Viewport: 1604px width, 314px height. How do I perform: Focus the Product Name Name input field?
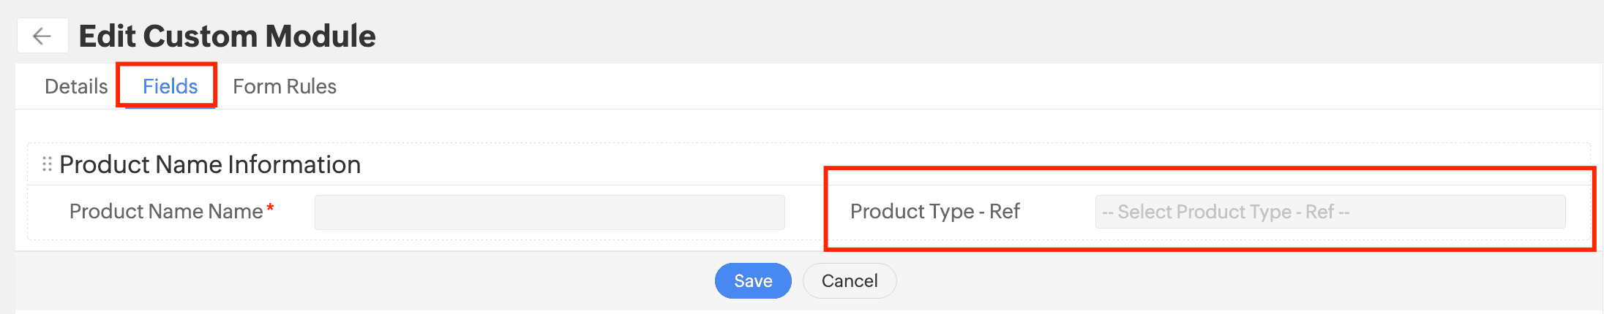[x=550, y=212]
